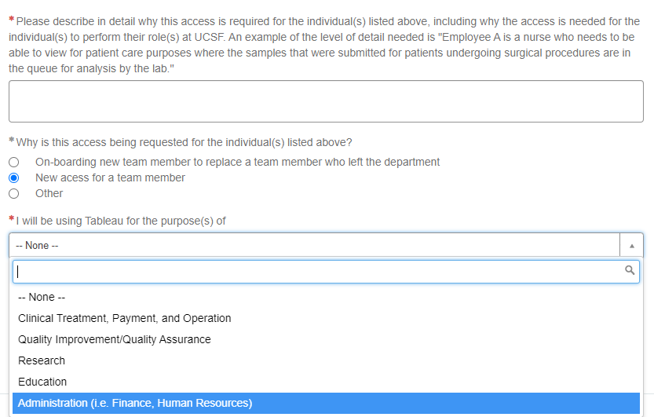654x417 pixels.
Task: Click the Other option label text
Action: (x=49, y=193)
